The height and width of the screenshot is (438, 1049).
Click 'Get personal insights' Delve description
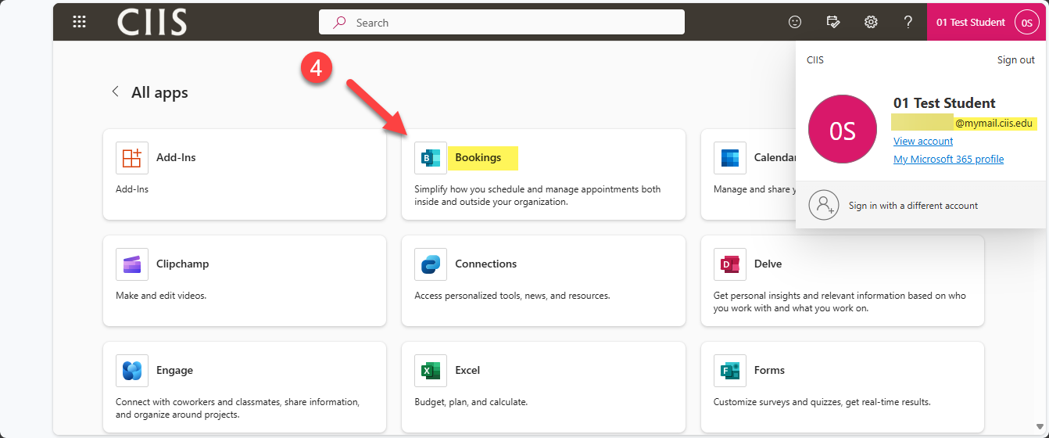(x=840, y=302)
